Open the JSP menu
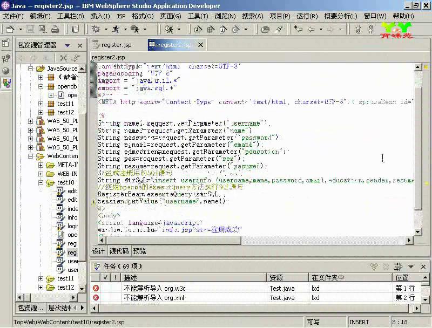The height and width of the screenshot is (328, 432). pos(120,16)
